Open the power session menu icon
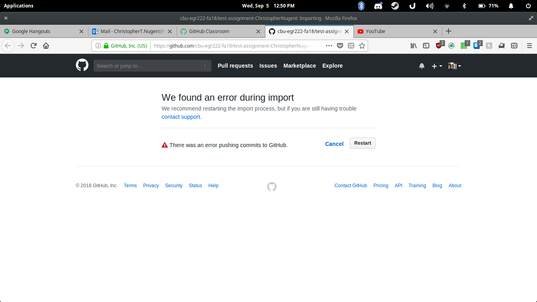Viewport: 537px width, 302px height. tap(528, 6)
